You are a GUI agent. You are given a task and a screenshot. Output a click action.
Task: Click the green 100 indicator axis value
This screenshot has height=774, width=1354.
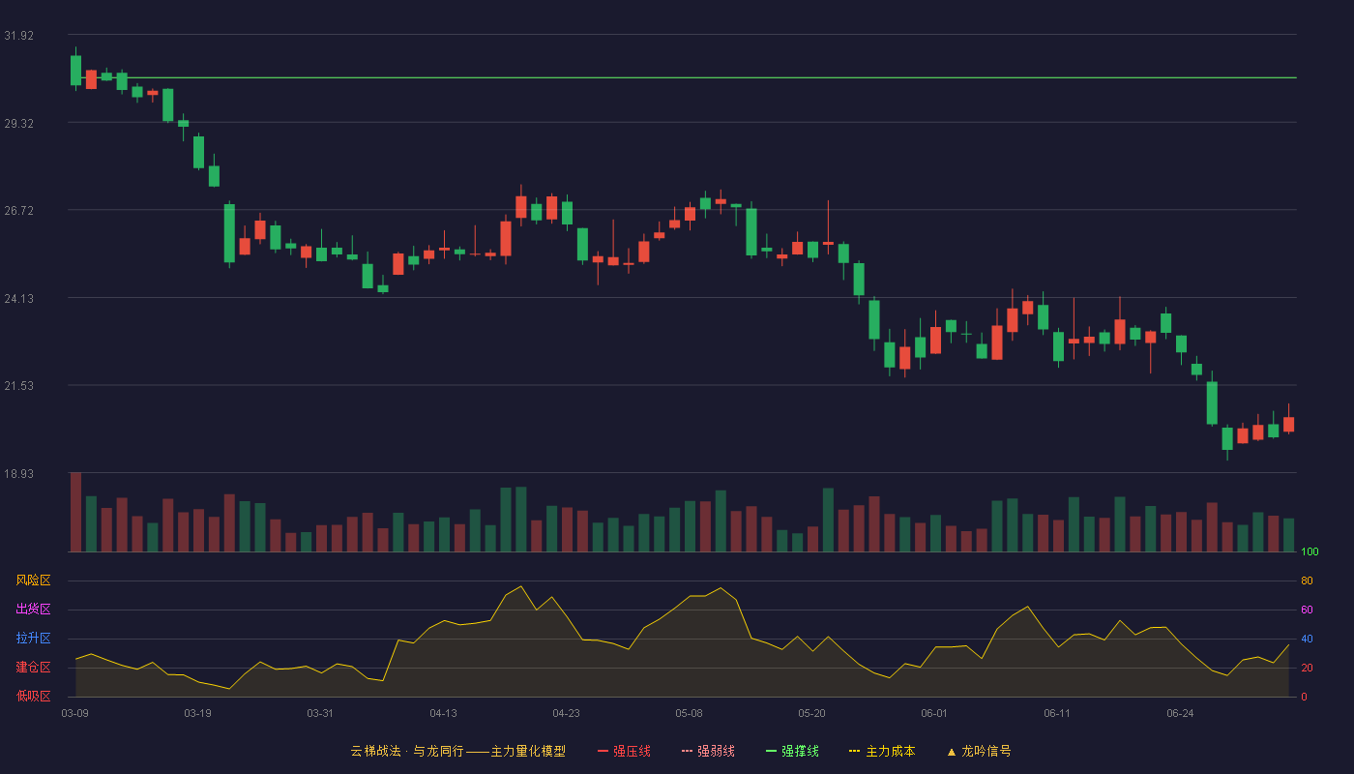click(1310, 552)
